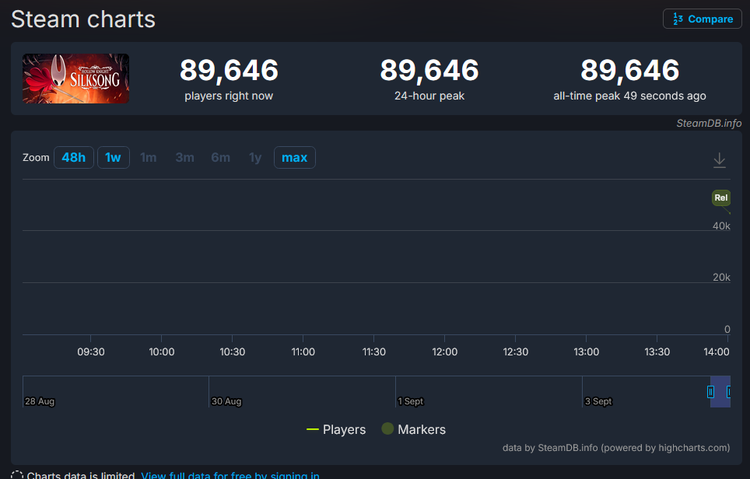Image resolution: width=750 pixels, height=479 pixels.
Task: Toggle Players series in chart legend
Action: (x=336, y=429)
